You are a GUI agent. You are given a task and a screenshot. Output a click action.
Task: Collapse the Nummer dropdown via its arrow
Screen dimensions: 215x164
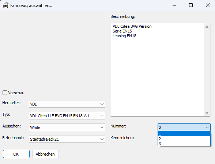(x=207, y=127)
